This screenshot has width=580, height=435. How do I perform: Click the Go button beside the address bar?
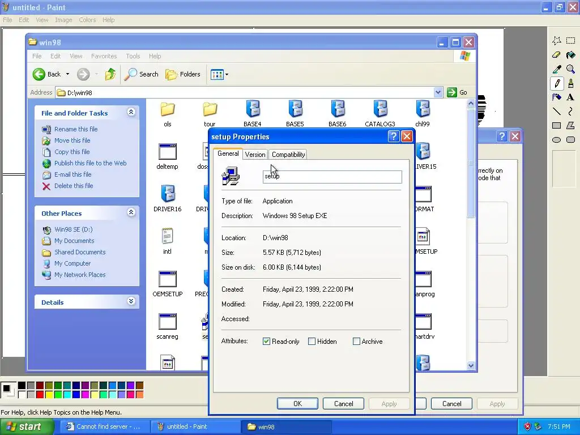(458, 92)
